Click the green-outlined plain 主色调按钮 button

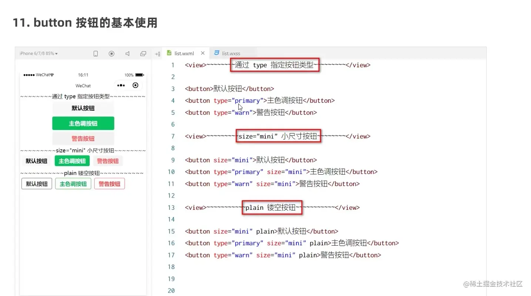pyautogui.click(x=73, y=184)
